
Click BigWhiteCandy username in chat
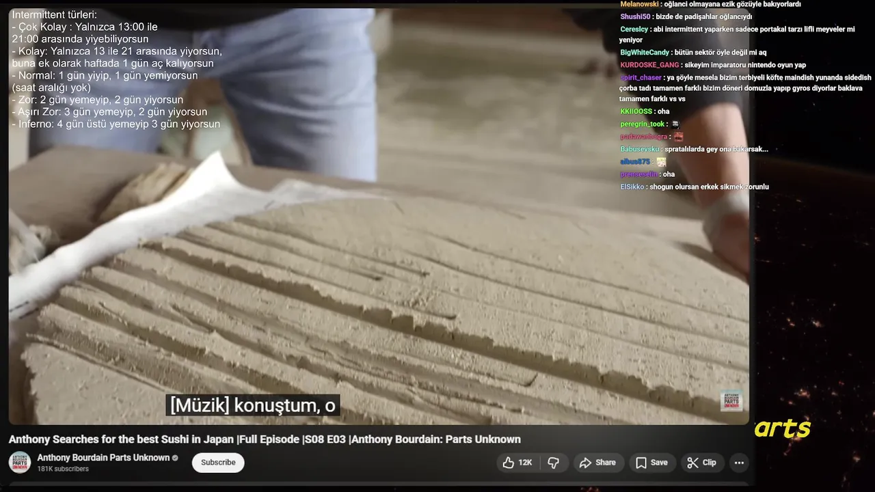click(645, 53)
